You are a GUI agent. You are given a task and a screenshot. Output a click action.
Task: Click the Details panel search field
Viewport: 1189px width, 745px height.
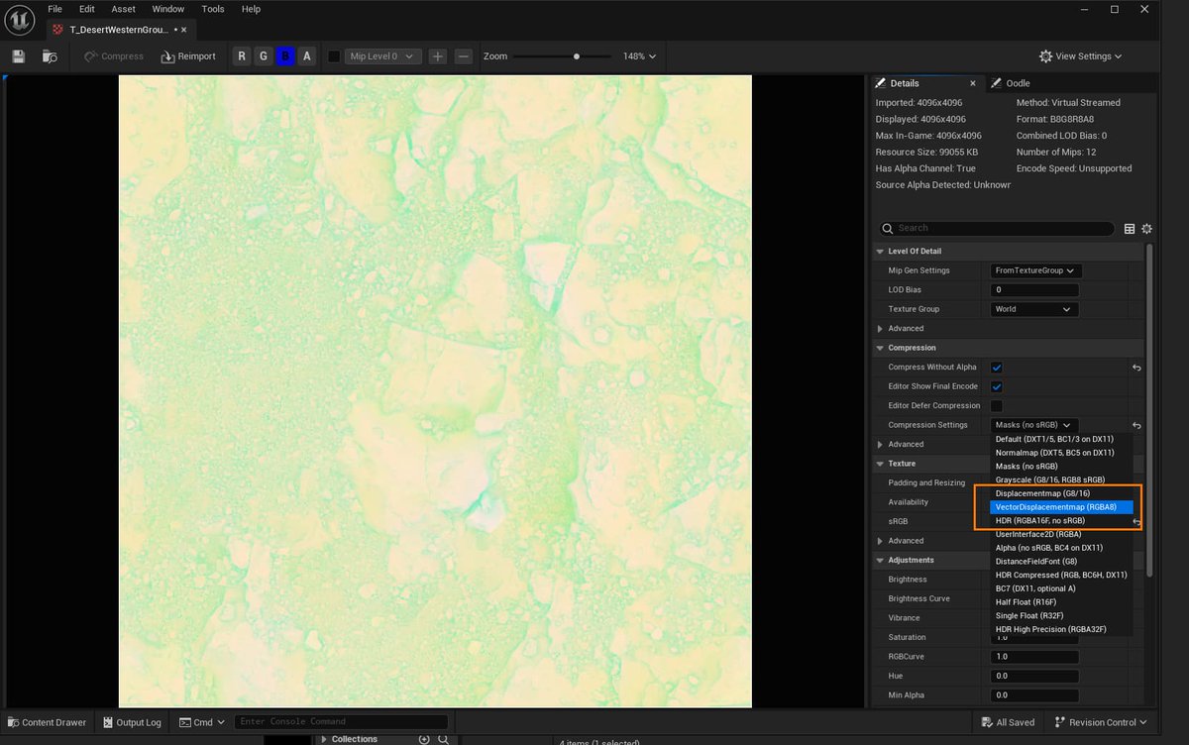[x=995, y=228]
